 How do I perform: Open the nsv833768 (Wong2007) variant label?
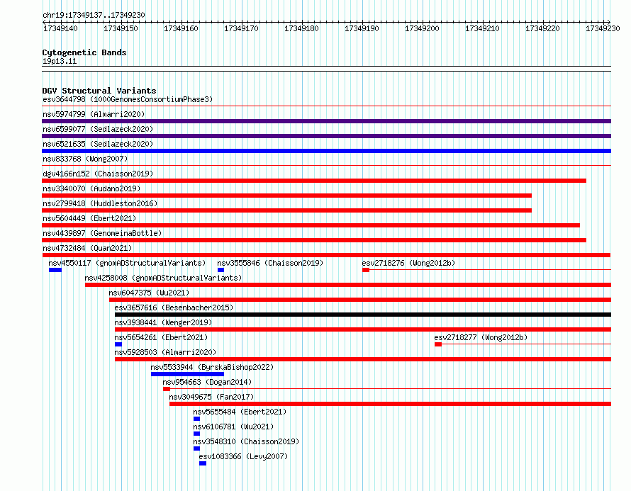[85, 159]
